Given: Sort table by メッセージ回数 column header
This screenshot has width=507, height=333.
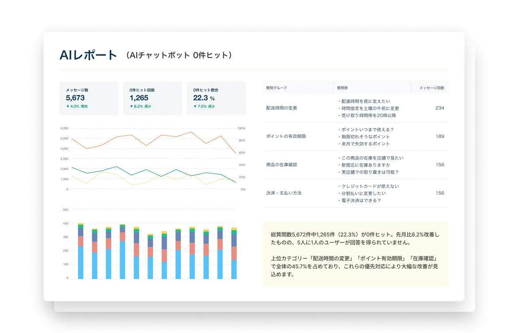Looking at the screenshot, I should pos(431,88).
